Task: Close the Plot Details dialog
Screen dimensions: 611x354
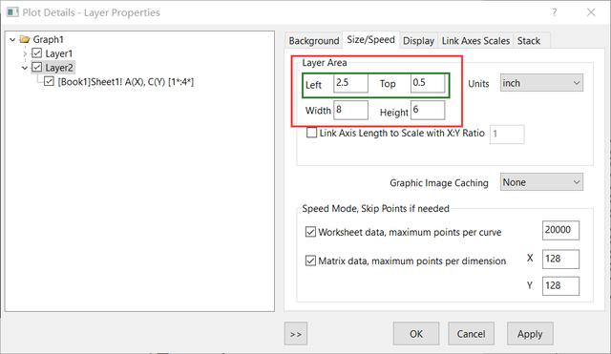Action: (591, 12)
